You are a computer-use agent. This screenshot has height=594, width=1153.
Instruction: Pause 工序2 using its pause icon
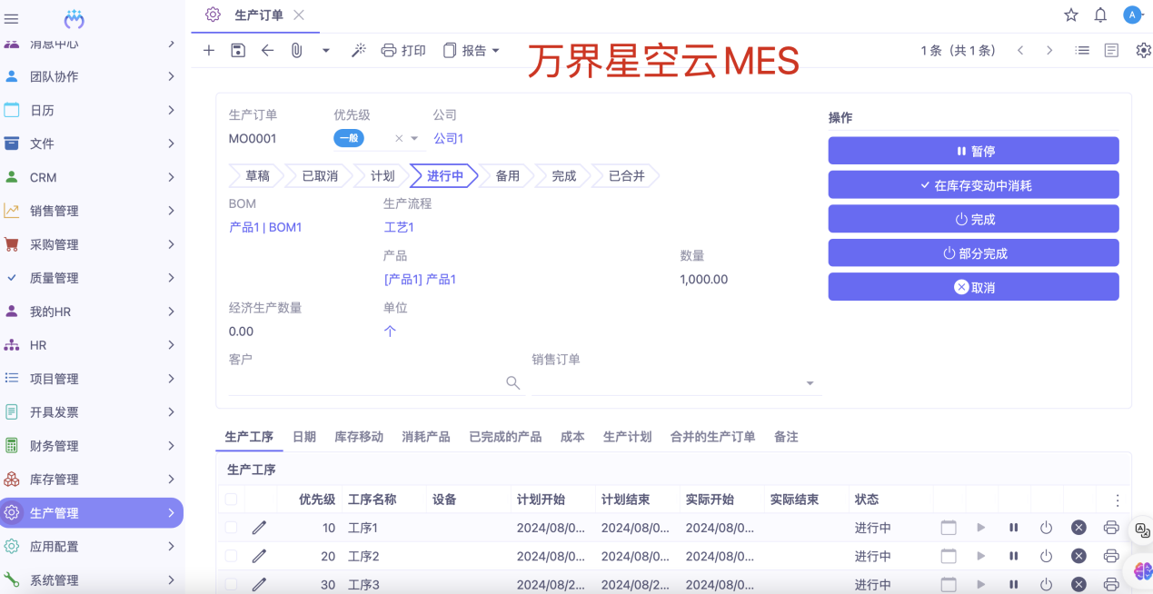tap(1013, 556)
